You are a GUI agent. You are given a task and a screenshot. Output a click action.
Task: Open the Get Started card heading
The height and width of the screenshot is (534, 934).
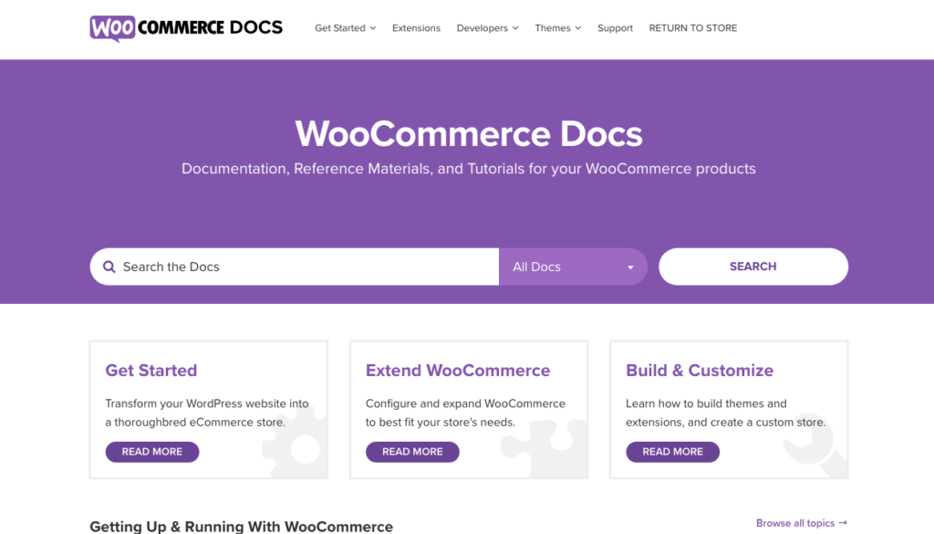click(151, 370)
